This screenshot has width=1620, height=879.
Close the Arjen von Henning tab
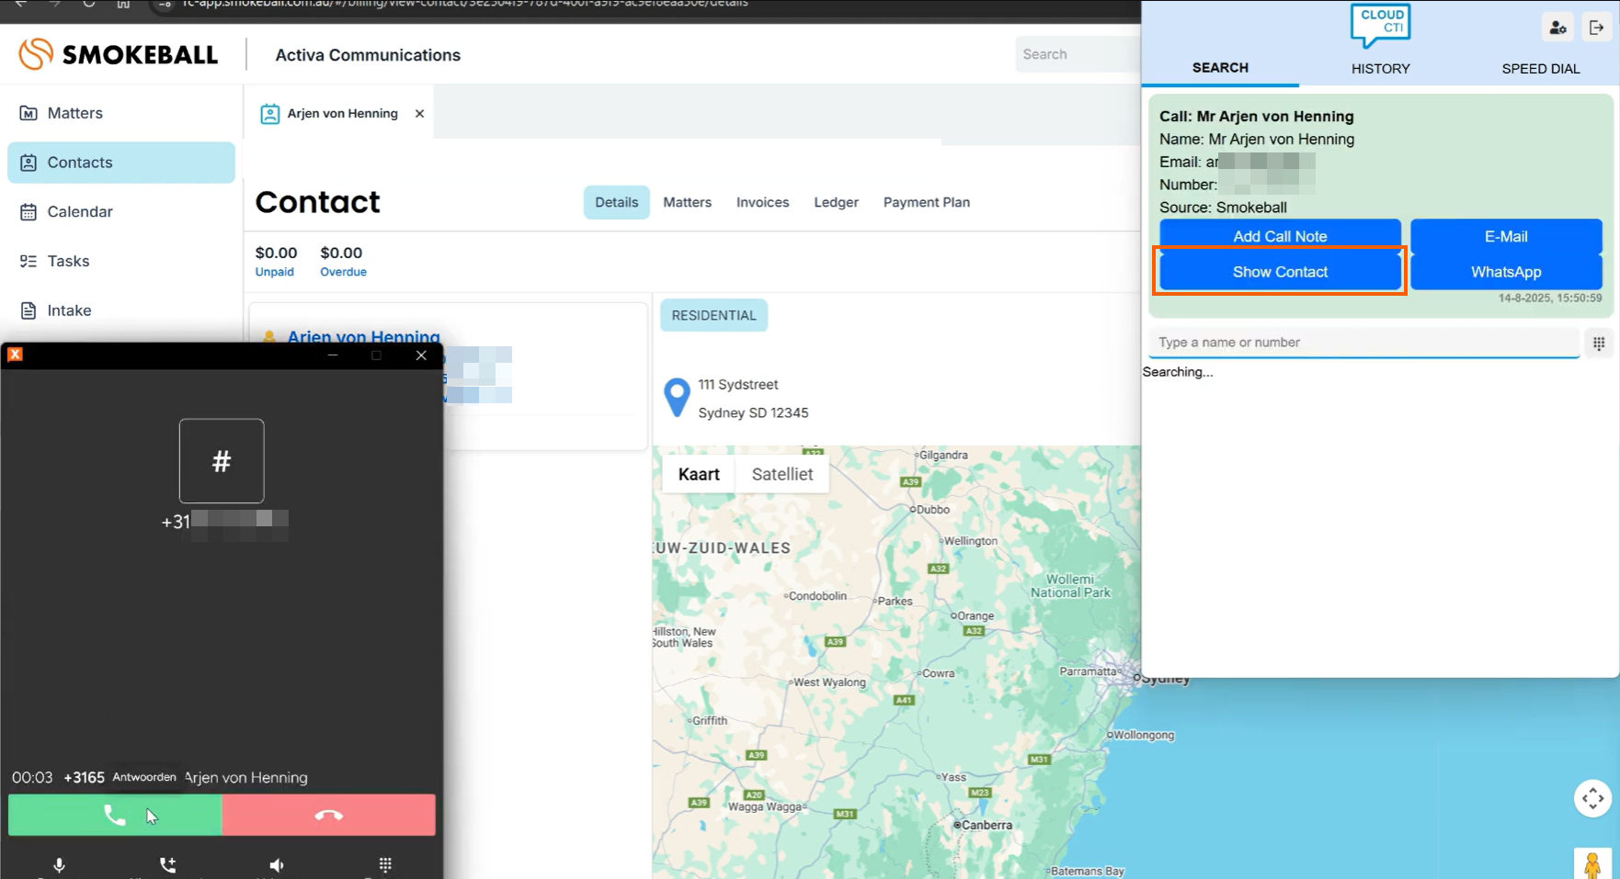click(x=419, y=114)
